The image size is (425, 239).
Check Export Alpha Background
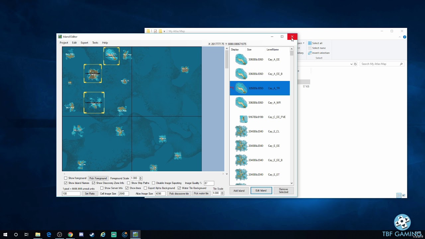pos(145,188)
